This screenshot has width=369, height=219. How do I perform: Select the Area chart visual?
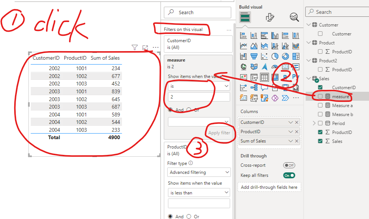tap(254, 46)
